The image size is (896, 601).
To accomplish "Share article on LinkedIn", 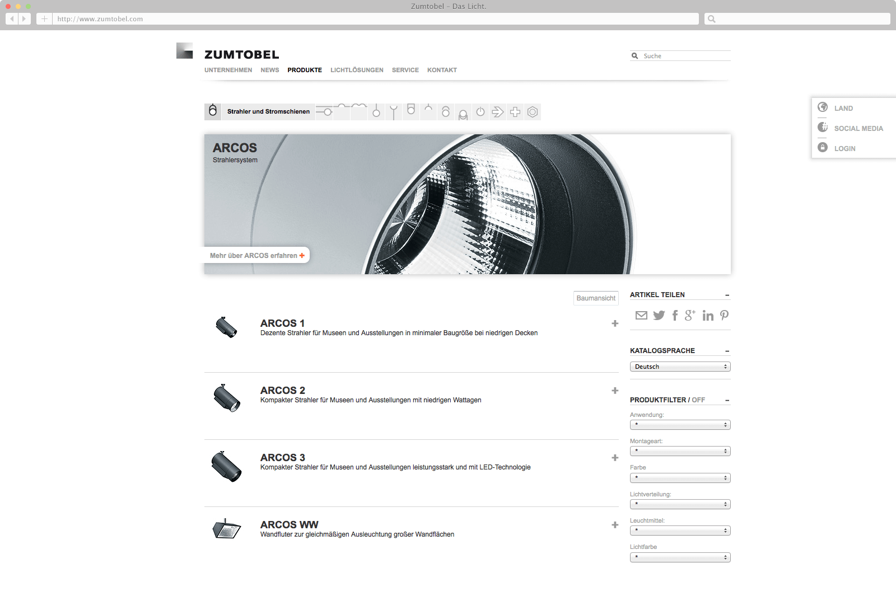I will click(708, 316).
